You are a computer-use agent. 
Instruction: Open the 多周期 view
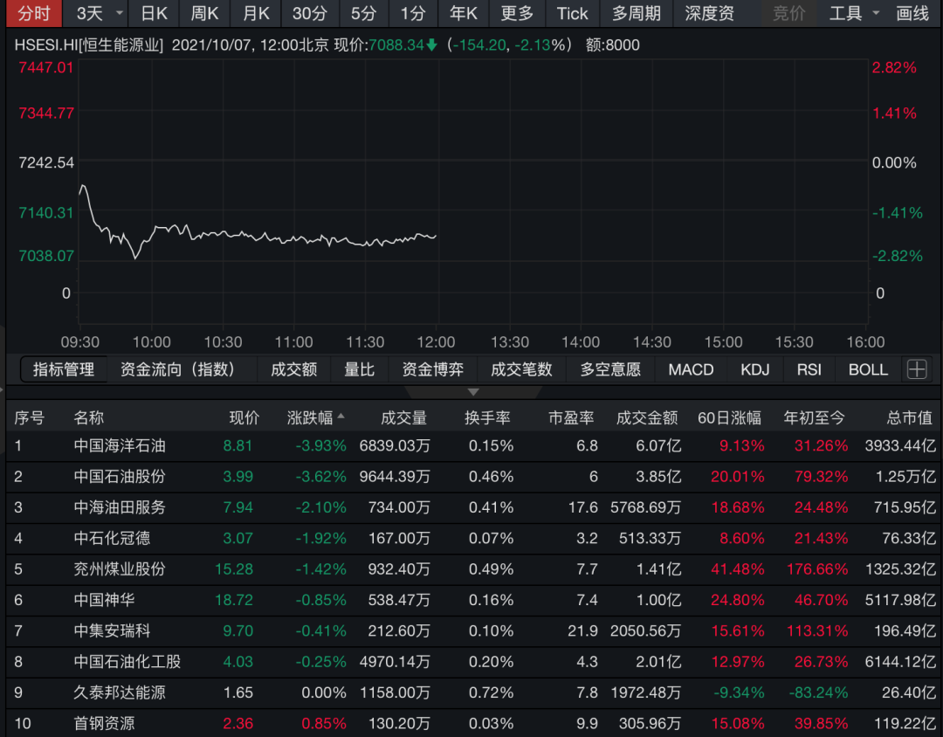point(636,13)
